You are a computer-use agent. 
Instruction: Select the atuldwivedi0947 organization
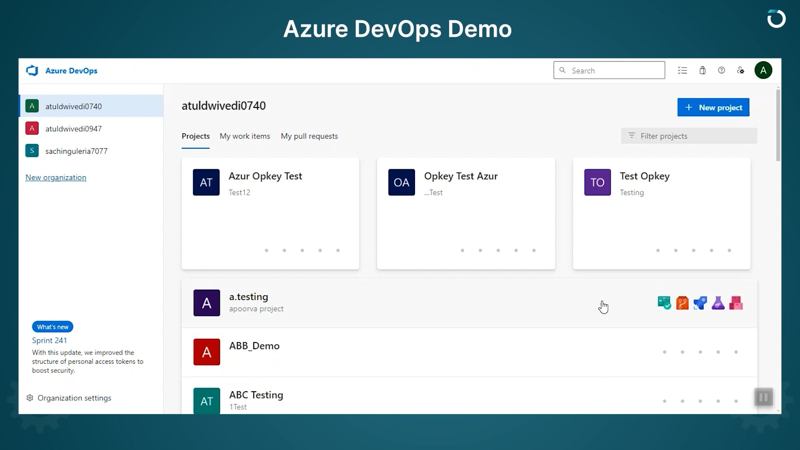[73, 128]
